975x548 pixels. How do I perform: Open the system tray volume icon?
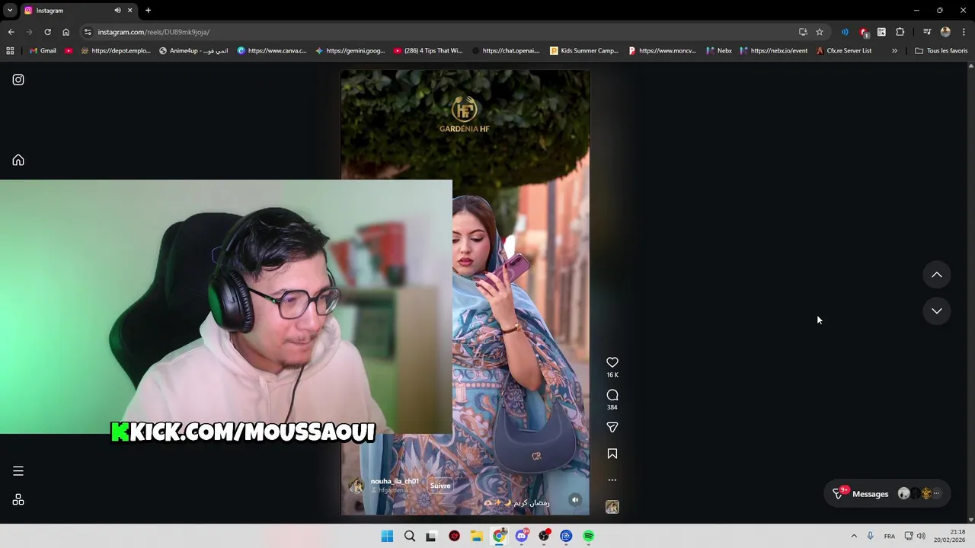tap(921, 536)
